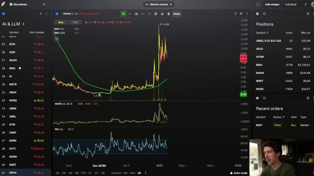Search in the Positions panel
Screen dimensions: 314x176
(x=264, y=14)
